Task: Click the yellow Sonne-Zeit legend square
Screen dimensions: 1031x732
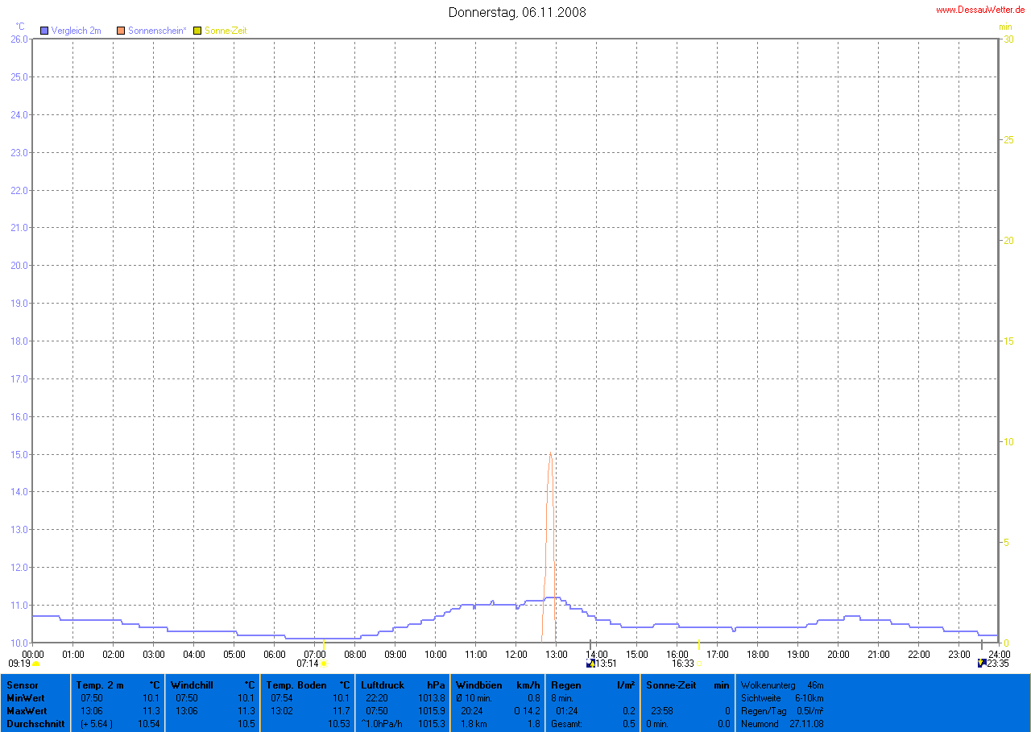Action: [x=197, y=31]
